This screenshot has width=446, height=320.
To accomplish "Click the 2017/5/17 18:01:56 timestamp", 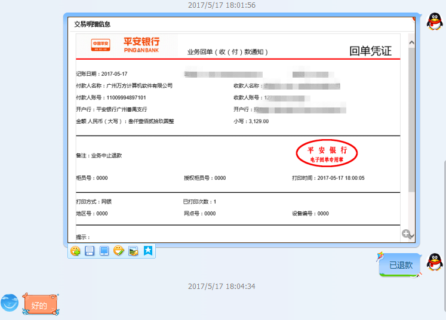I will [x=222, y=5].
